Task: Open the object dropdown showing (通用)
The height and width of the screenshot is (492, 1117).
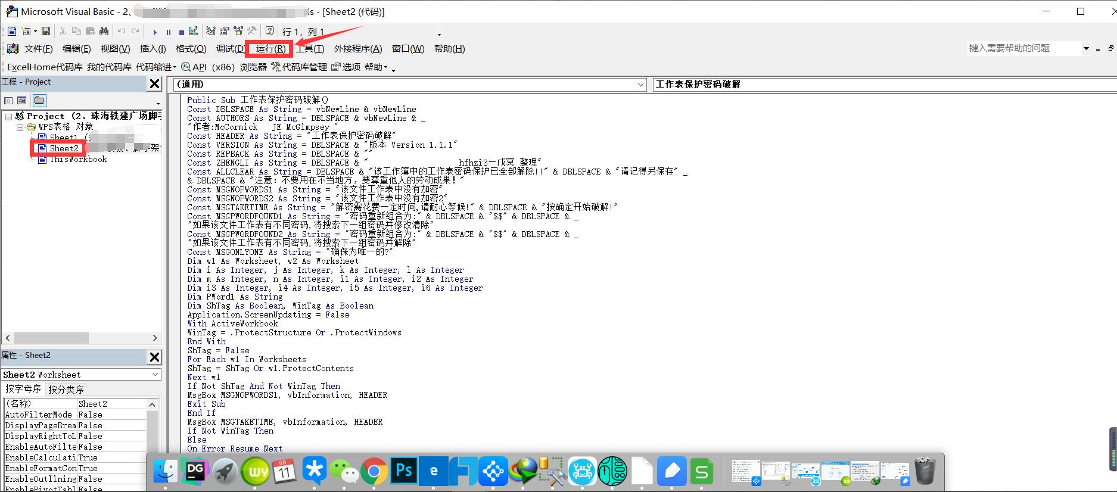Action: click(x=640, y=85)
